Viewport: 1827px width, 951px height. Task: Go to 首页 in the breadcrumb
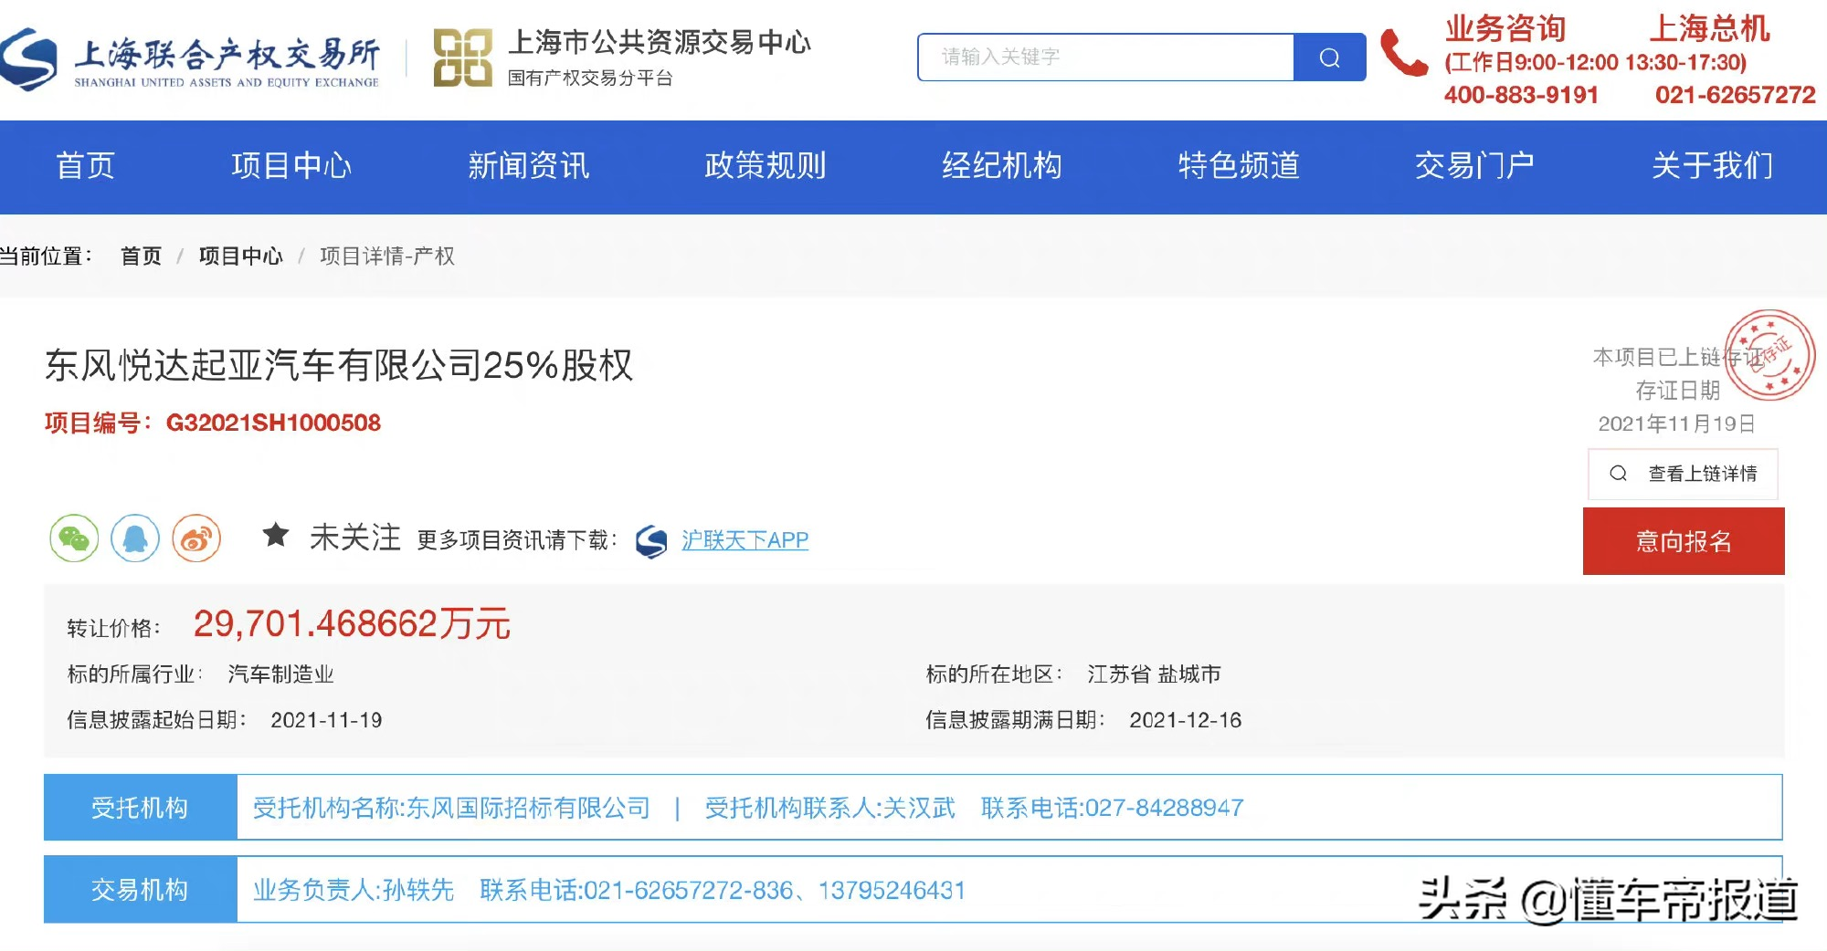pyautogui.click(x=141, y=256)
